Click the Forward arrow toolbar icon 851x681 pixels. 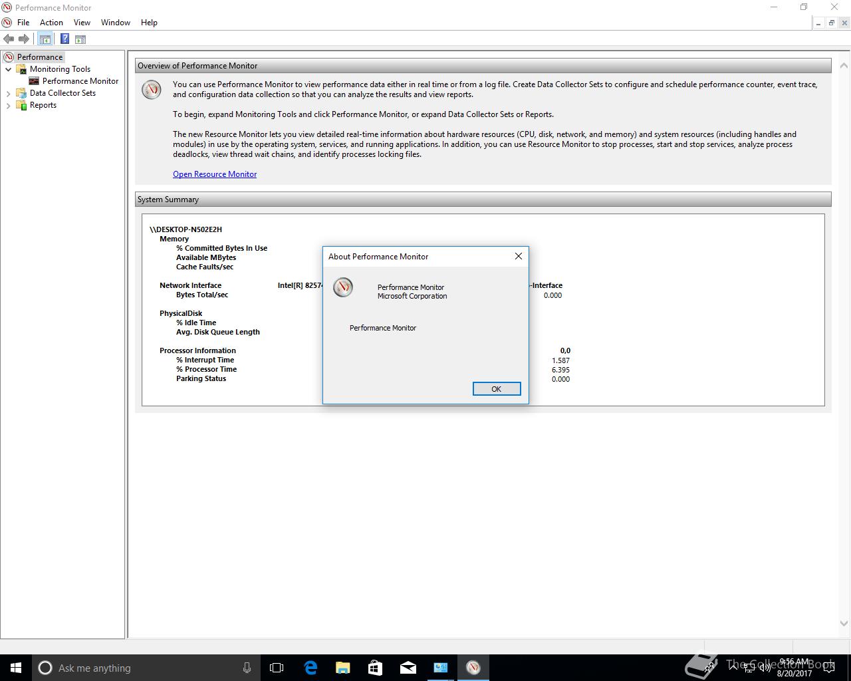[24, 39]
